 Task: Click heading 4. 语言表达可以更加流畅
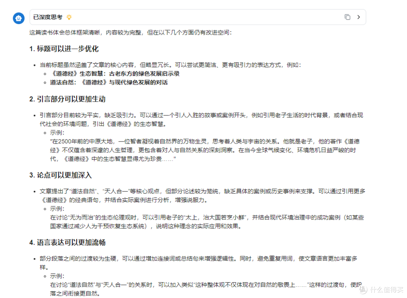point(67,243)
